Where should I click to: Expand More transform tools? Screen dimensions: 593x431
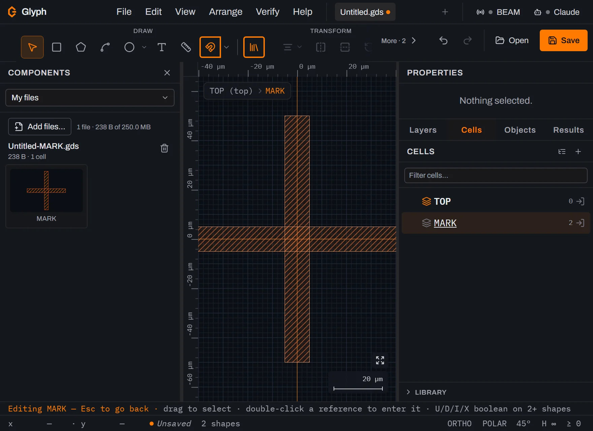pos(399,41)
